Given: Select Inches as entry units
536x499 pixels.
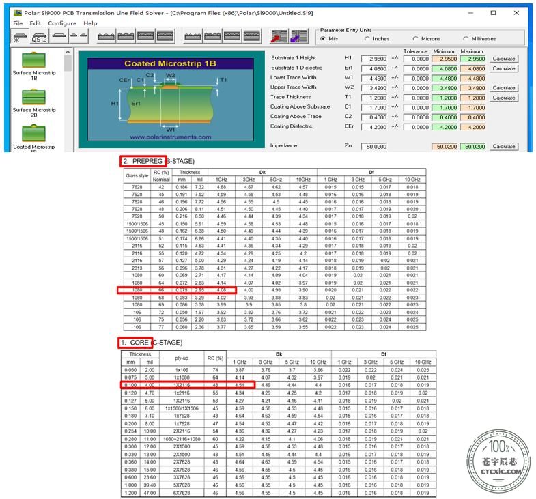Looking at the screenshot, I should (377, 39).
